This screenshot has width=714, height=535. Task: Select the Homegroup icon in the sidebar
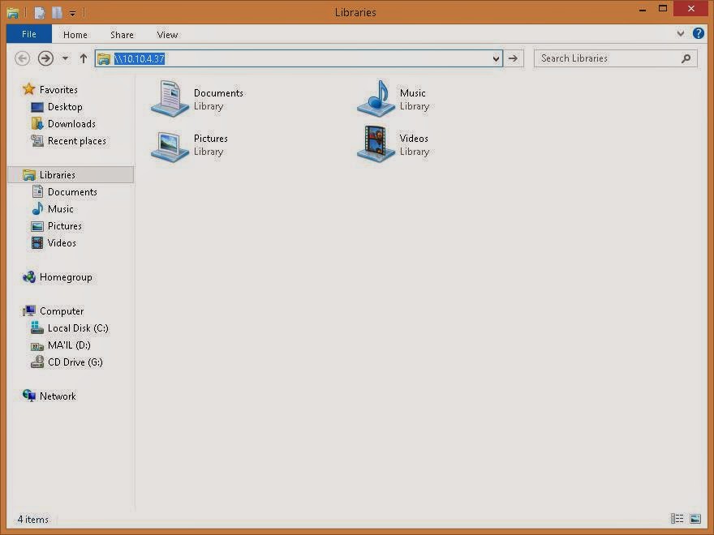tap(64, 276)
